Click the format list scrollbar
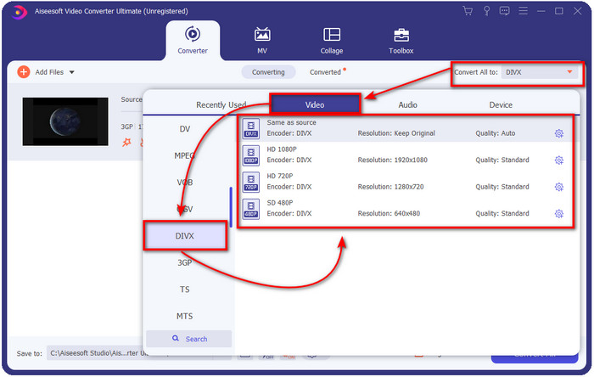This screenshot has width=594, height=377. pyautogui.click(x=231, y=207)
